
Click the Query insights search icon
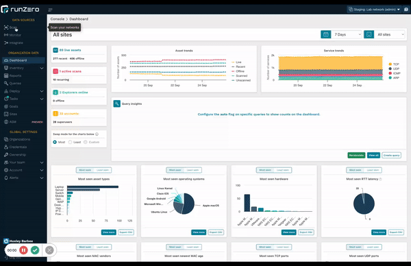coord(117,104)
